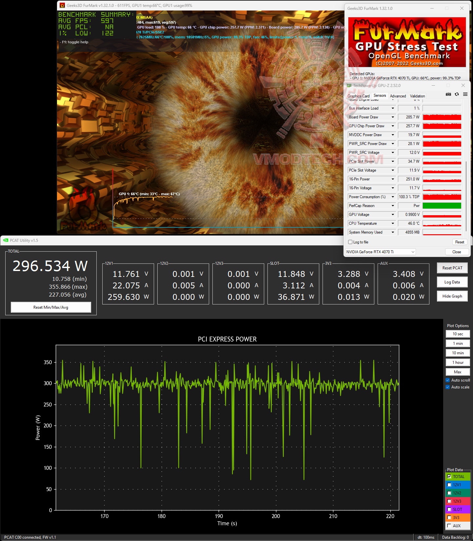Click the Reset PCAT button
473x541 pixels.
point(452,268)
